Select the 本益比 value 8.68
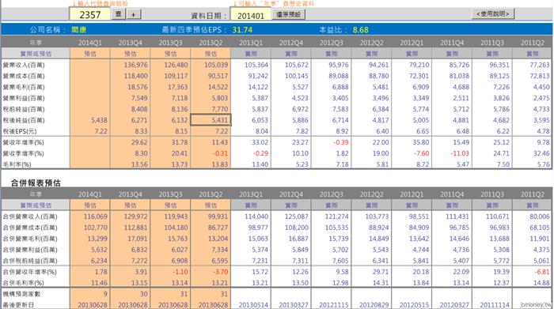 (360, 30)
